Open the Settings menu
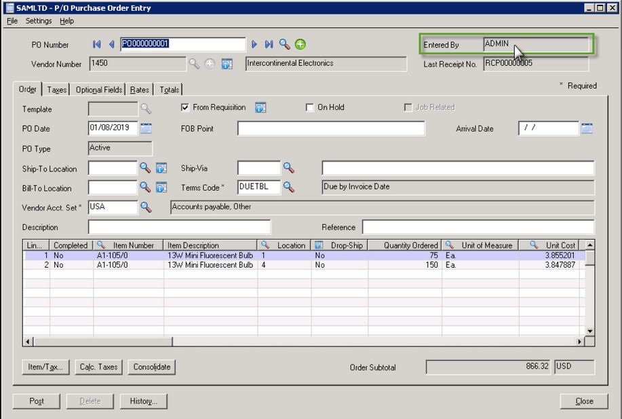The height and width of the screenshot is (419, 622). 39,21
